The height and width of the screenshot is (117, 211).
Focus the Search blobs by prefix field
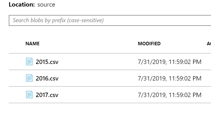pos(110,21)
